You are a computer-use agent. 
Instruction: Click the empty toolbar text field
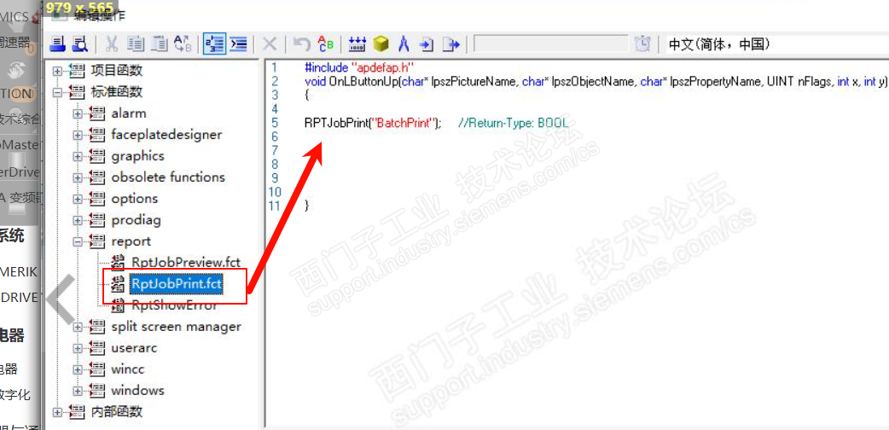551,44
